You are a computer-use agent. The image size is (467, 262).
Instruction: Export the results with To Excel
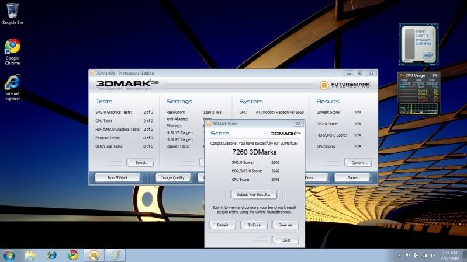point(254,225)
